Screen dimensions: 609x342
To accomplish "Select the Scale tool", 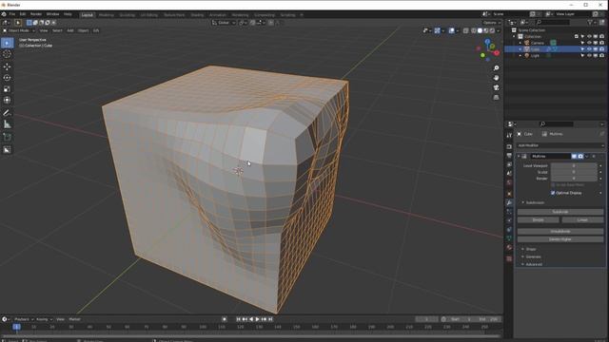I will [7, 89].
